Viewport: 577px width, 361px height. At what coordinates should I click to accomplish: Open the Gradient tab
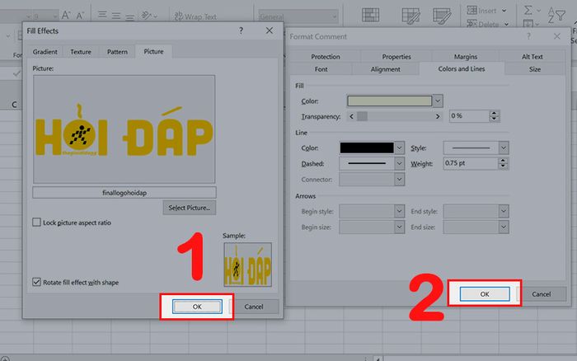click(45, 52)
